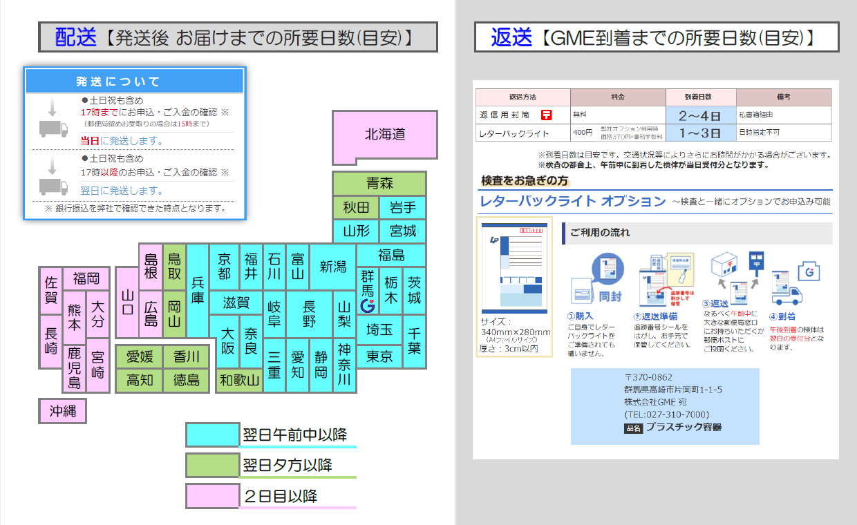The image size is (857, 525).
Task: Select 高知 prefecture box
Action: pyautogui.click(x=140, y=380)
